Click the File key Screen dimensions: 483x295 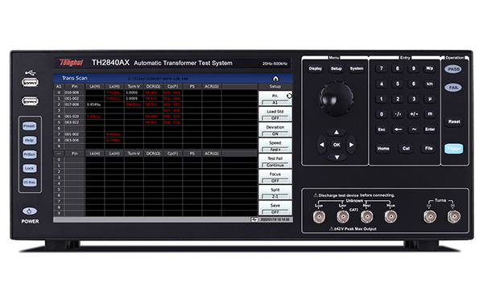point(428,148)
